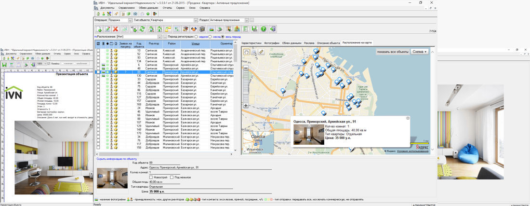Open 100% zoom dropdown in presentation window
The width and height of the screenshot is (530, 206).
tap(45, 64)
